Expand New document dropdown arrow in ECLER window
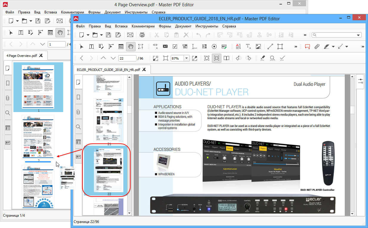The image size is (368, 228). [88, 35]
